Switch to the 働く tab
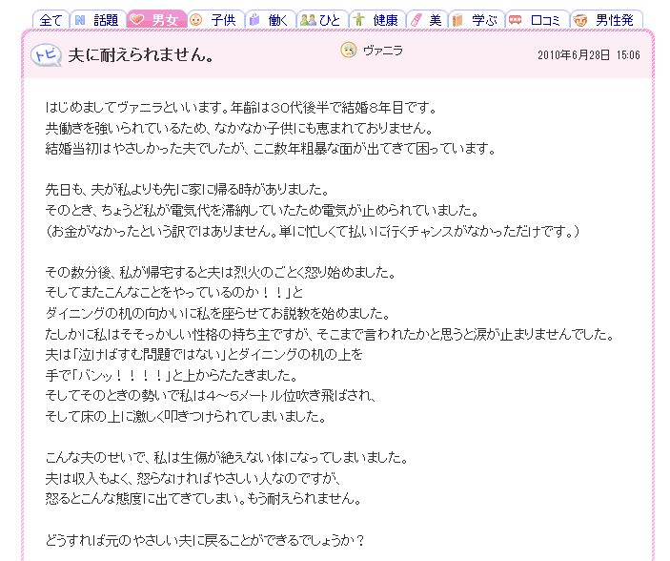 click(270, 20)
